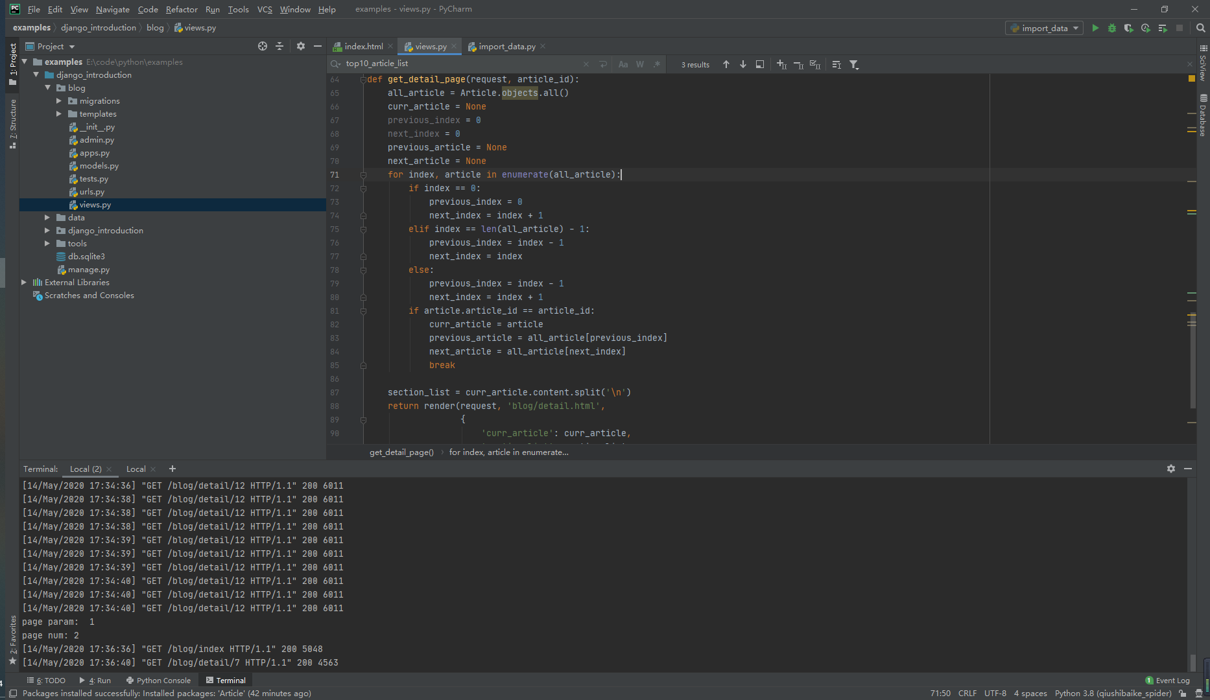This screenshot has width=1210, height=700.
Task: Switch to the import_data.py tab
Action: (x=506, y=46)
